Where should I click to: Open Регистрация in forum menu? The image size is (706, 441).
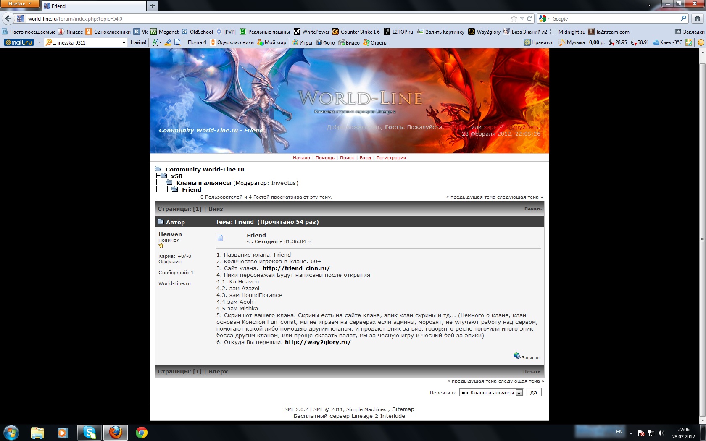tap(391, 158)
